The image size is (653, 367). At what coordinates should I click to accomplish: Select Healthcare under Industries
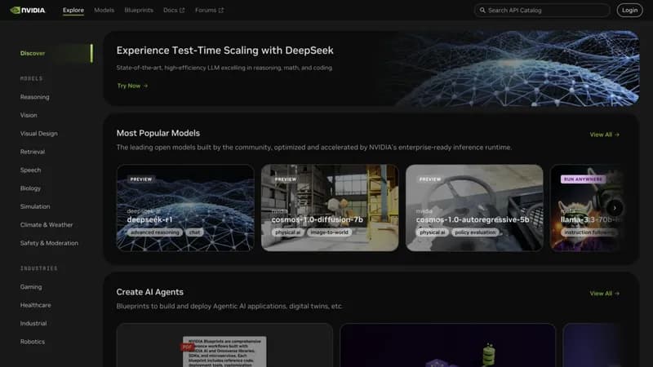pos(35,305)
